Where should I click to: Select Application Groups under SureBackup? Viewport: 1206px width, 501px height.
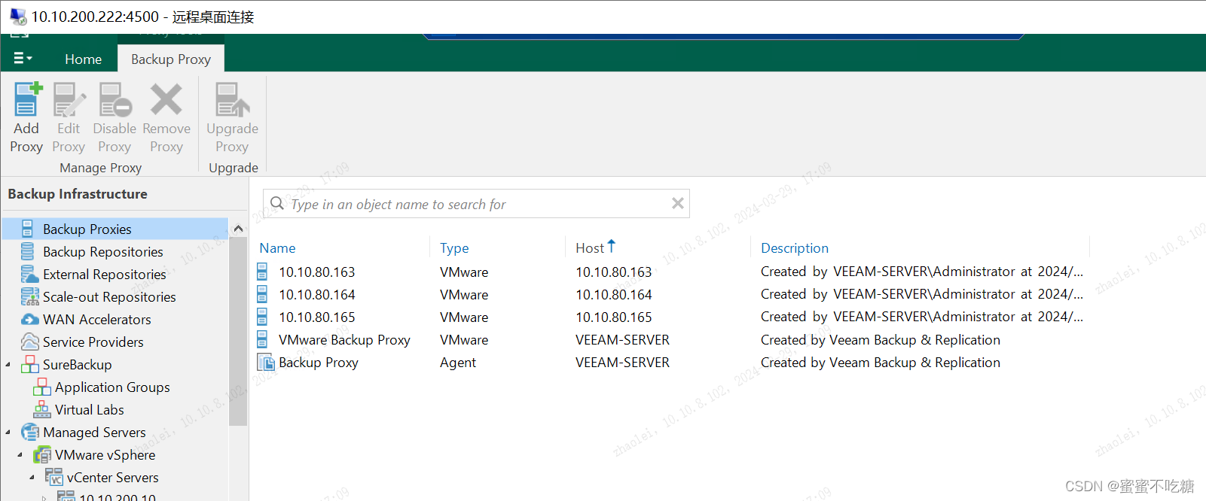pos(112,387)
